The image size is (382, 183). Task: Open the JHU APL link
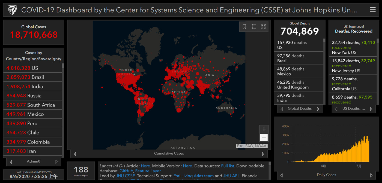pos(232,176)
